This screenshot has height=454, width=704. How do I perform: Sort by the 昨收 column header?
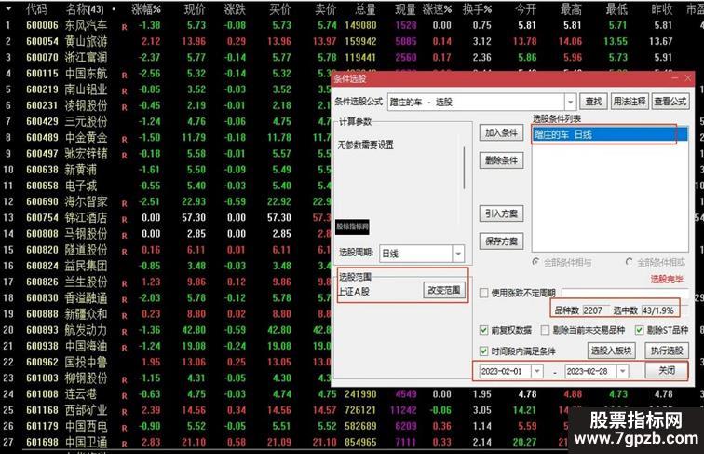(662, 8)
